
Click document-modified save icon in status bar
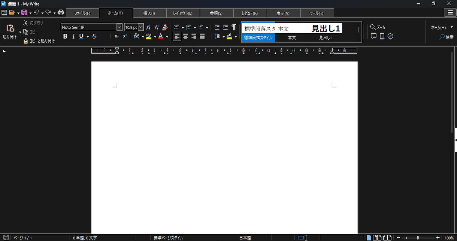6,238
